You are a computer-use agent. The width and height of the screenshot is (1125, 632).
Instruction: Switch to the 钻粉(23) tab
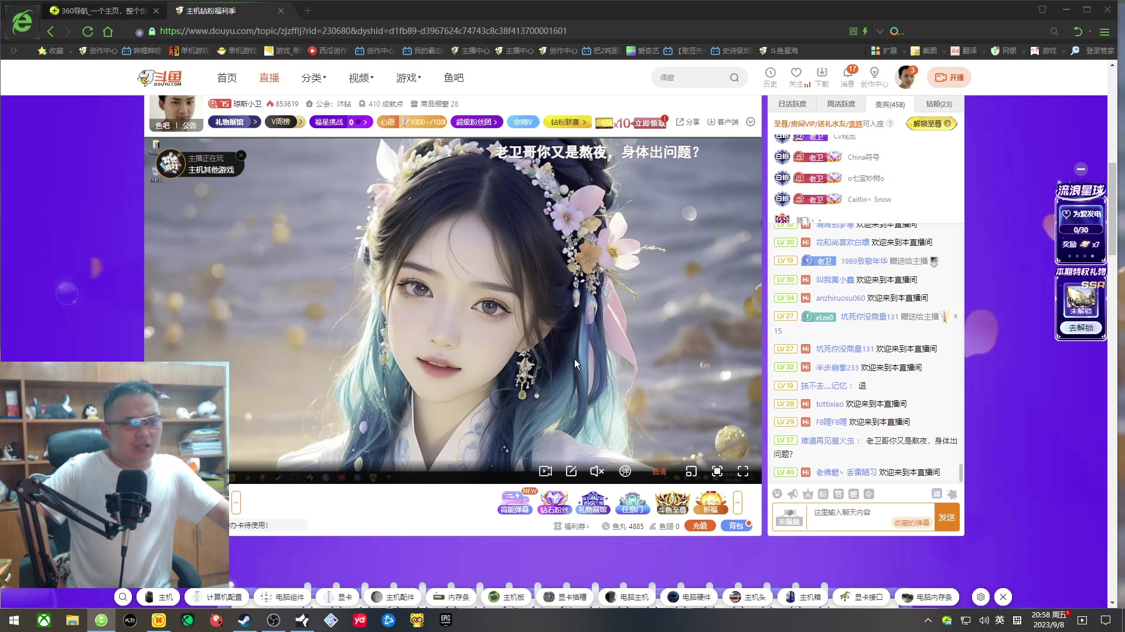[939, 104]
